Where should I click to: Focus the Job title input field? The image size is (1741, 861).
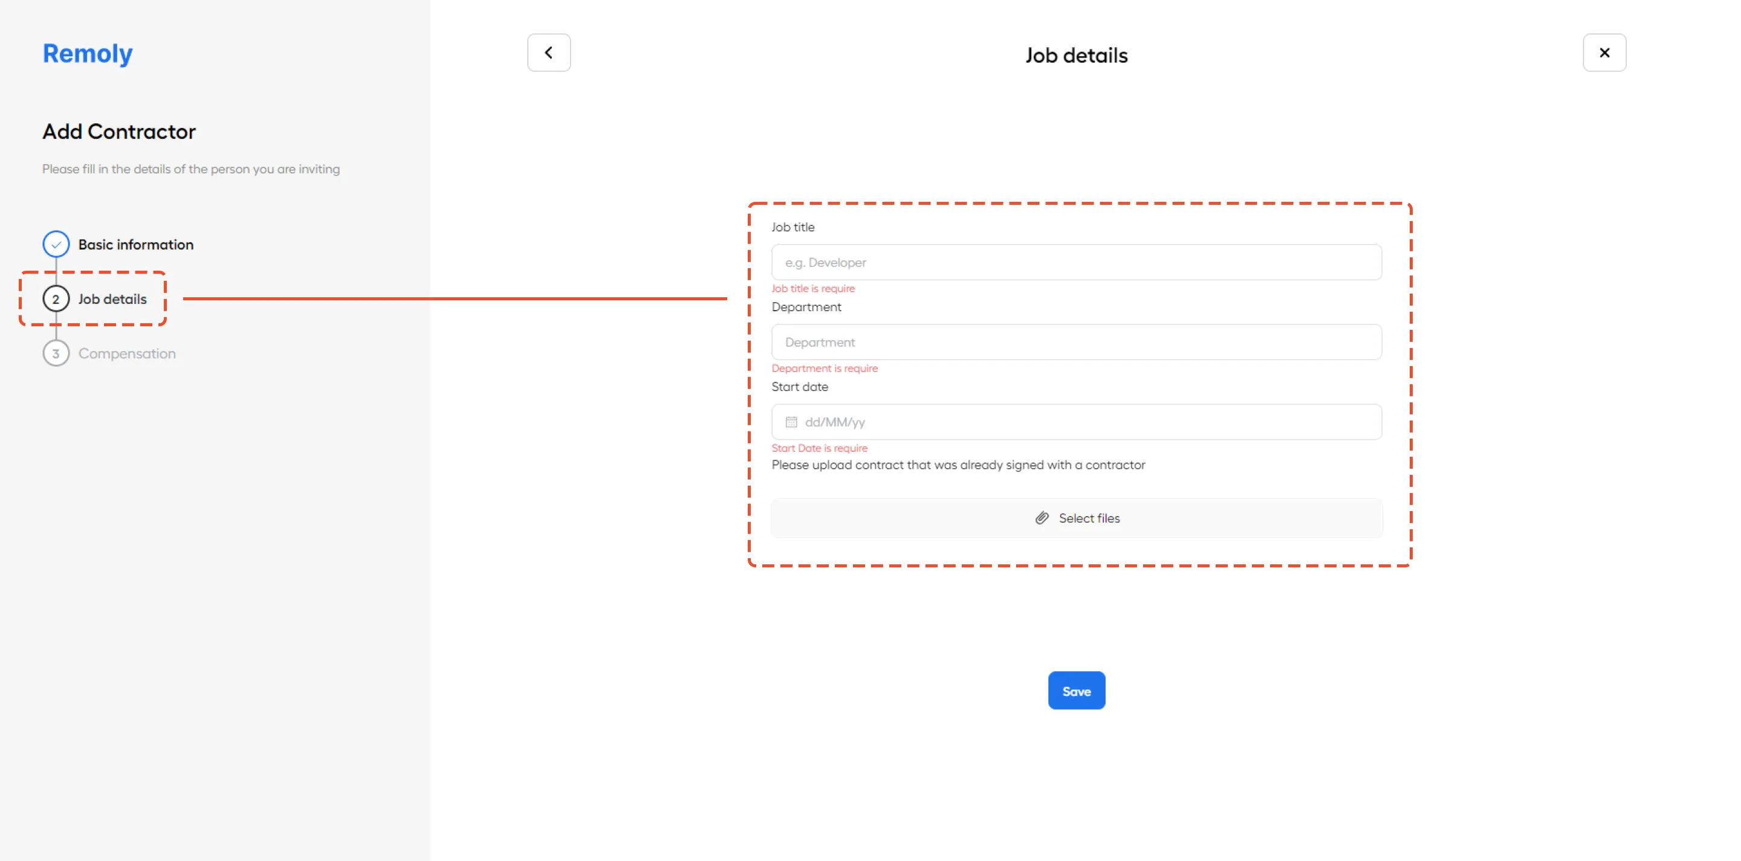1077,262
